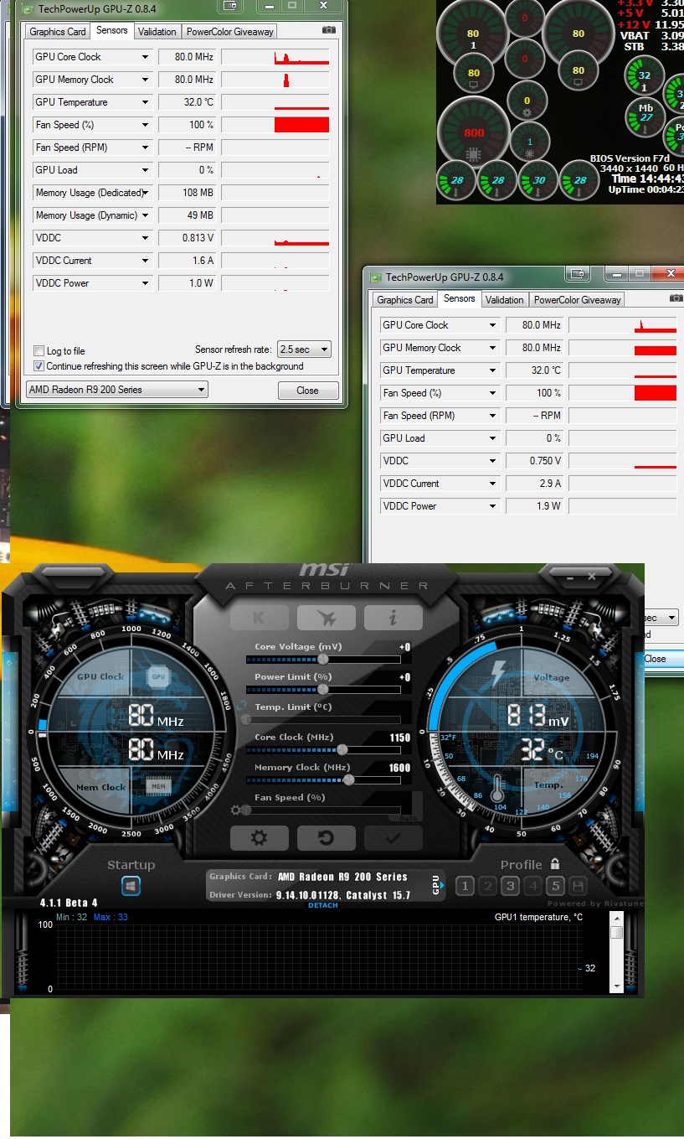
Task: Open Afterburner's information "i" button
Action: [393, 618]
